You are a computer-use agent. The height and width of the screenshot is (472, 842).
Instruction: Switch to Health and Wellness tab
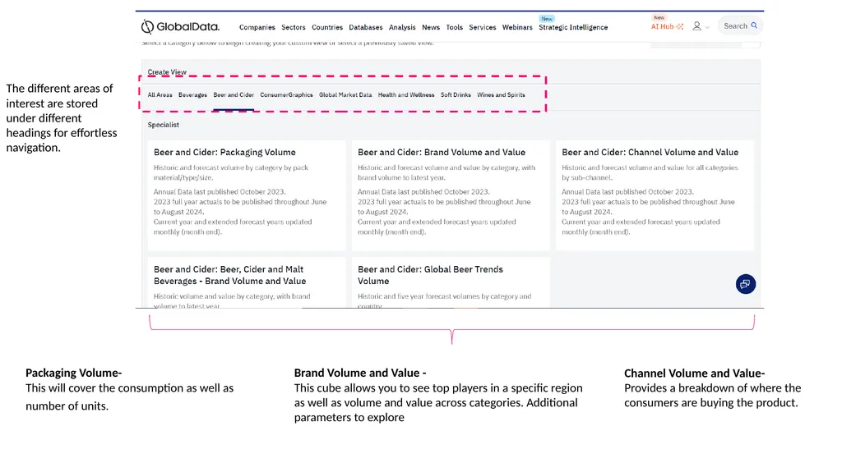pos(406,95)
